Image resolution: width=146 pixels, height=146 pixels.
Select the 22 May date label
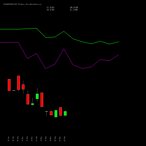(65, 139)
